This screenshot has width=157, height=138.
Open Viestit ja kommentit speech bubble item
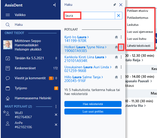8,78
